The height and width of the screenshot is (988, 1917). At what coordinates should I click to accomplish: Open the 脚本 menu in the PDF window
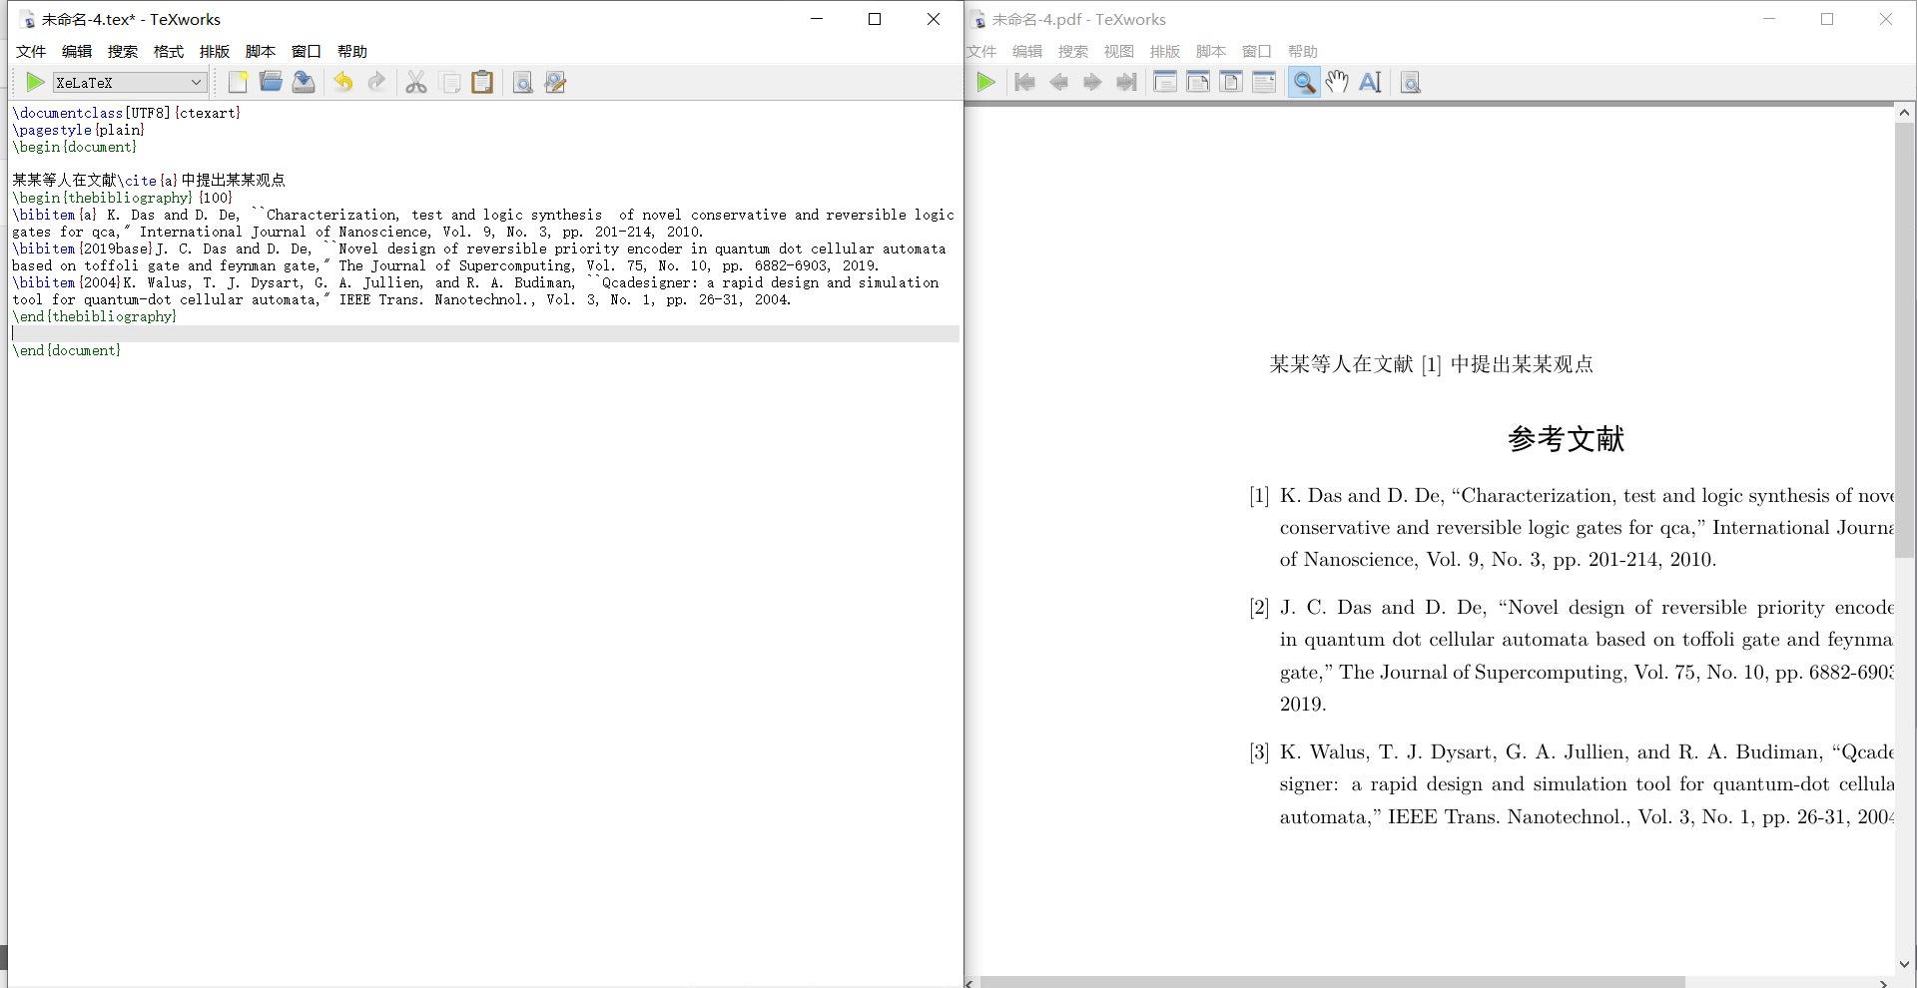pyautogui.click(x=1211, y=52)
